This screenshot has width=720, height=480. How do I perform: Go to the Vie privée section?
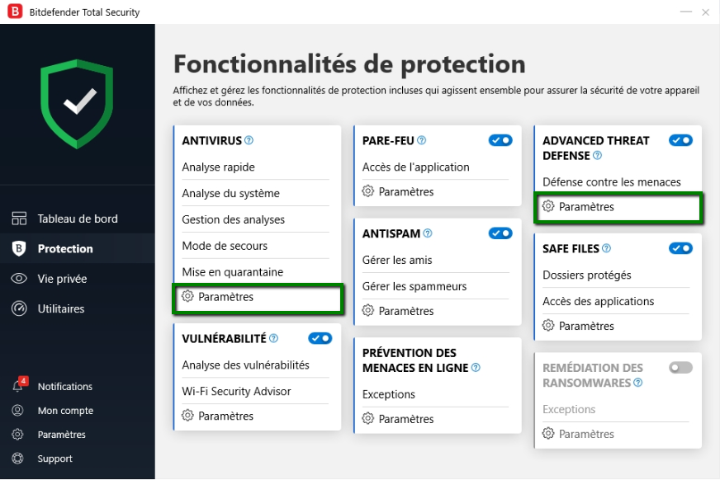pos(62,279)
